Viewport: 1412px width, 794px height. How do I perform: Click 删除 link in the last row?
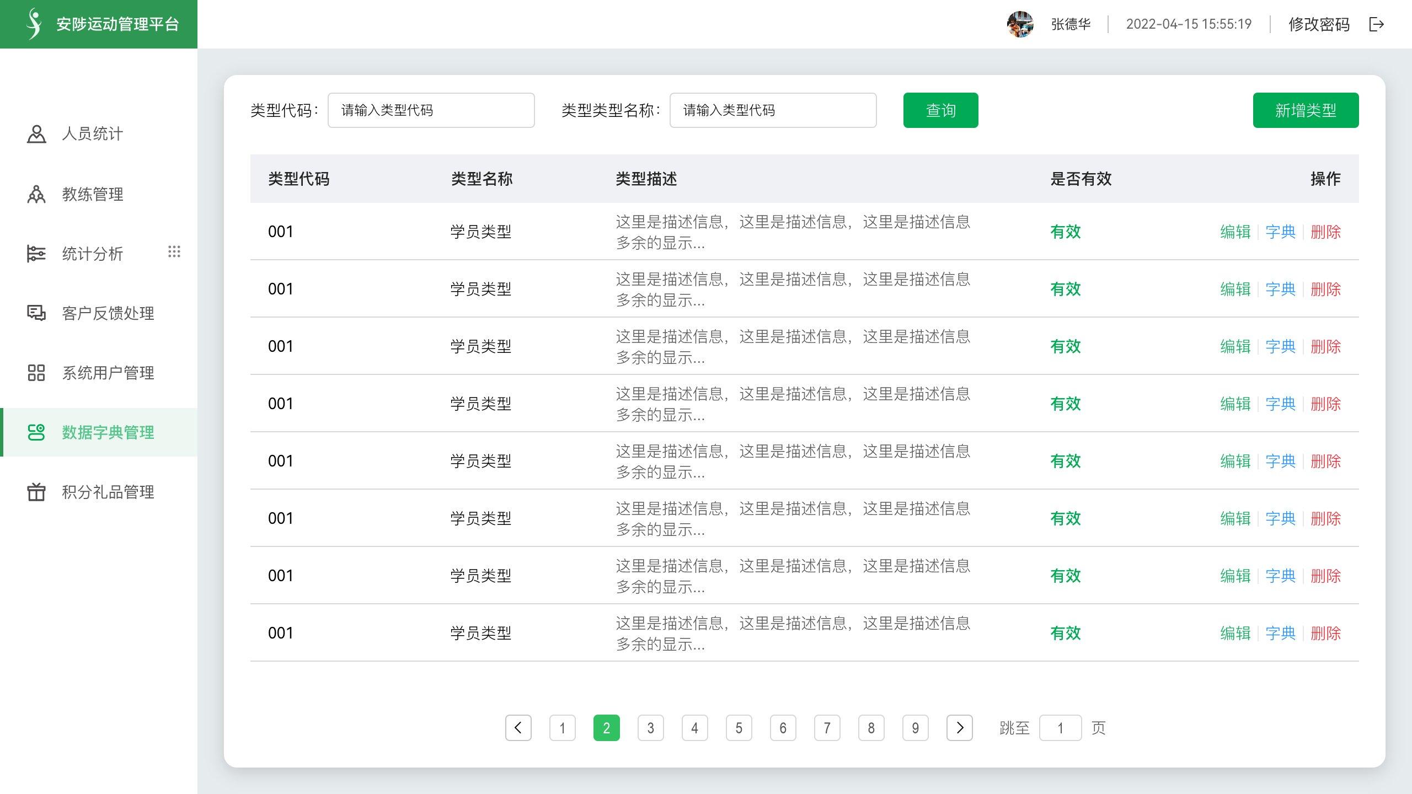(x=1325, y=633)
